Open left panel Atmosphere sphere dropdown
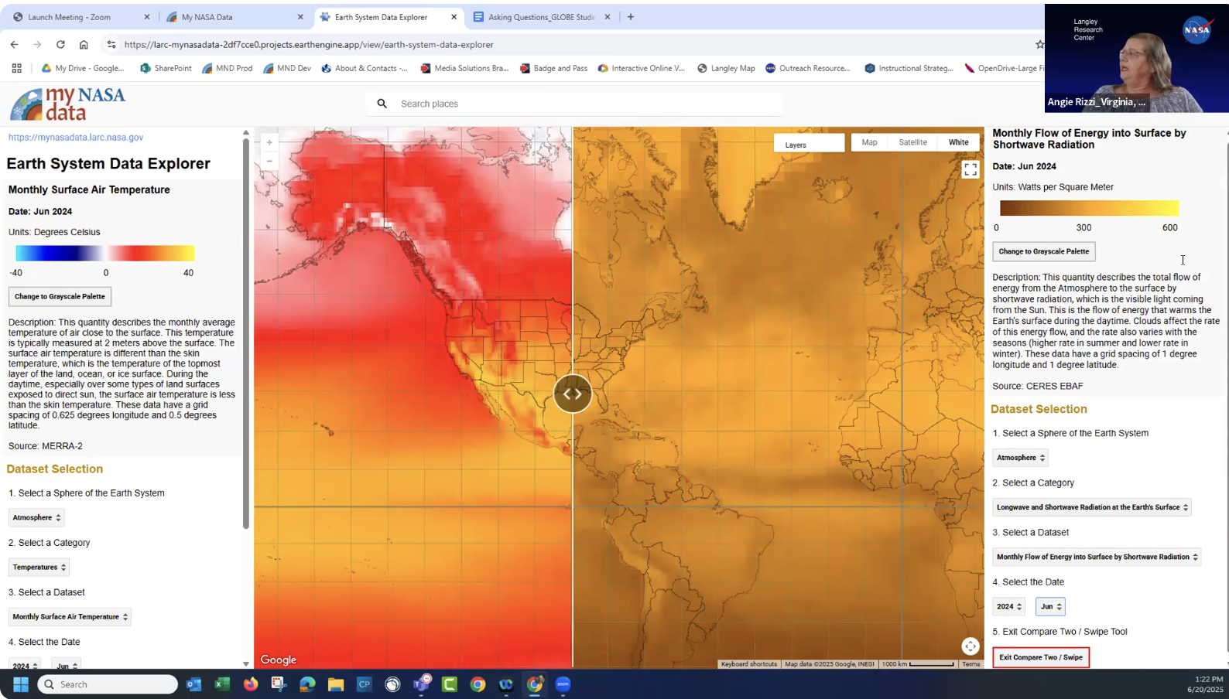This screenshot has height=699, width=1229. [x=36, y=517]
